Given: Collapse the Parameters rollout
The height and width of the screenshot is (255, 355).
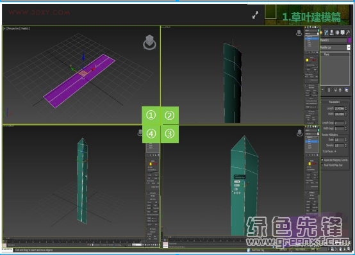Looking at the screenshot, I should point(334,102).
